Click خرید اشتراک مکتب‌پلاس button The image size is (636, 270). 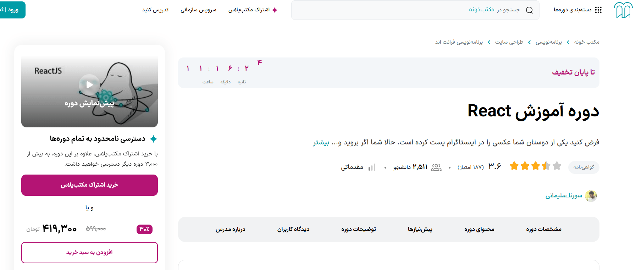(89, 185)
